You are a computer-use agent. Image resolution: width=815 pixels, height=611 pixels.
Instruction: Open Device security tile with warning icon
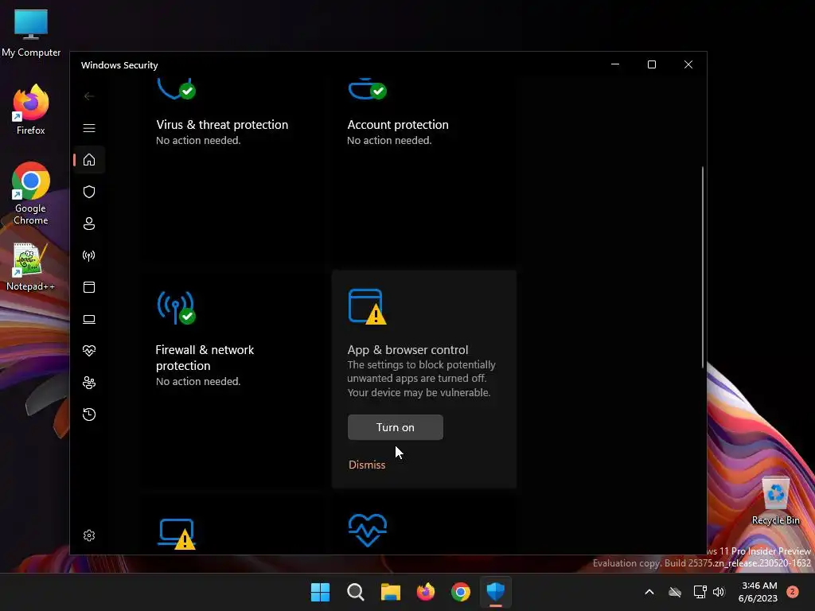pyautogui.click(x=177, y=534)
